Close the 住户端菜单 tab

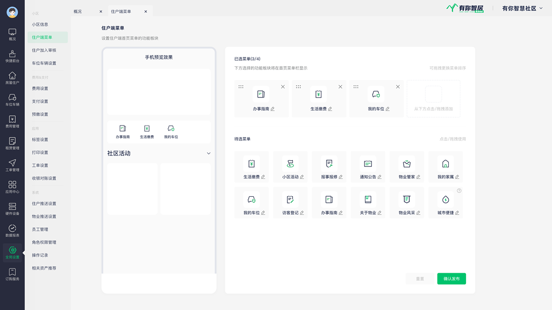146,11
